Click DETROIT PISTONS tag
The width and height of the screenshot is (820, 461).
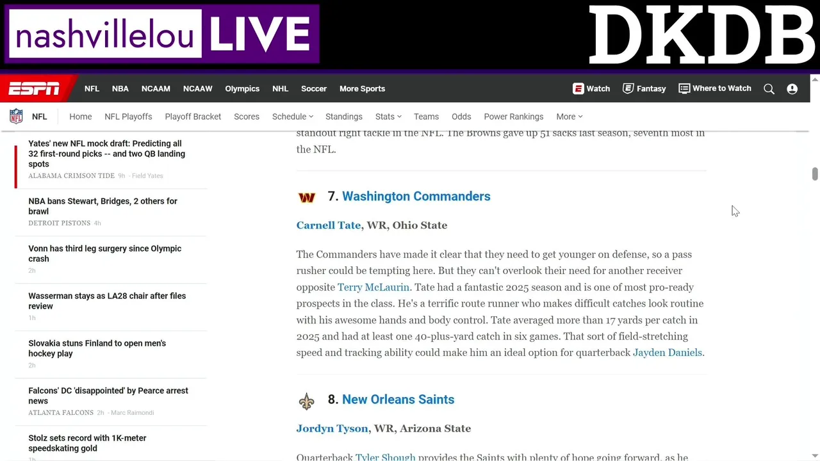[x=59, y=223]
